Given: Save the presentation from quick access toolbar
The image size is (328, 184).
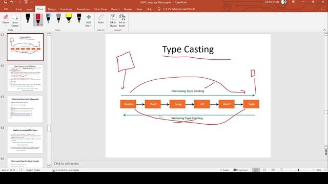Looking at the screenshot, I should (x=6, y=2).
